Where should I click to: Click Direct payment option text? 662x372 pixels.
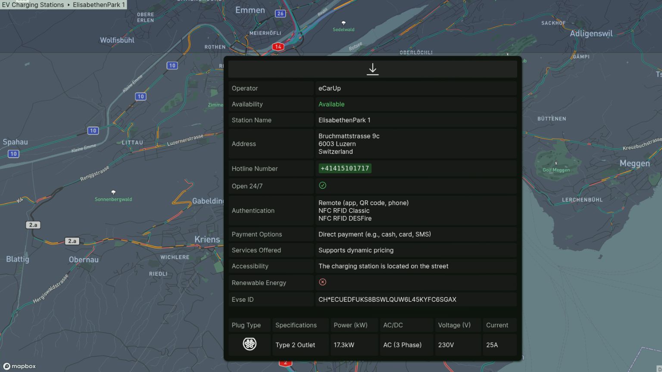pyautogui.click(x=375, y=234)
